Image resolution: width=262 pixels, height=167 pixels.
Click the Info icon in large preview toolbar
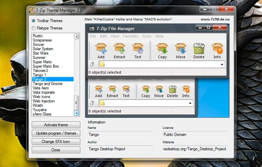pyautogui.click(x=217, y=49)
